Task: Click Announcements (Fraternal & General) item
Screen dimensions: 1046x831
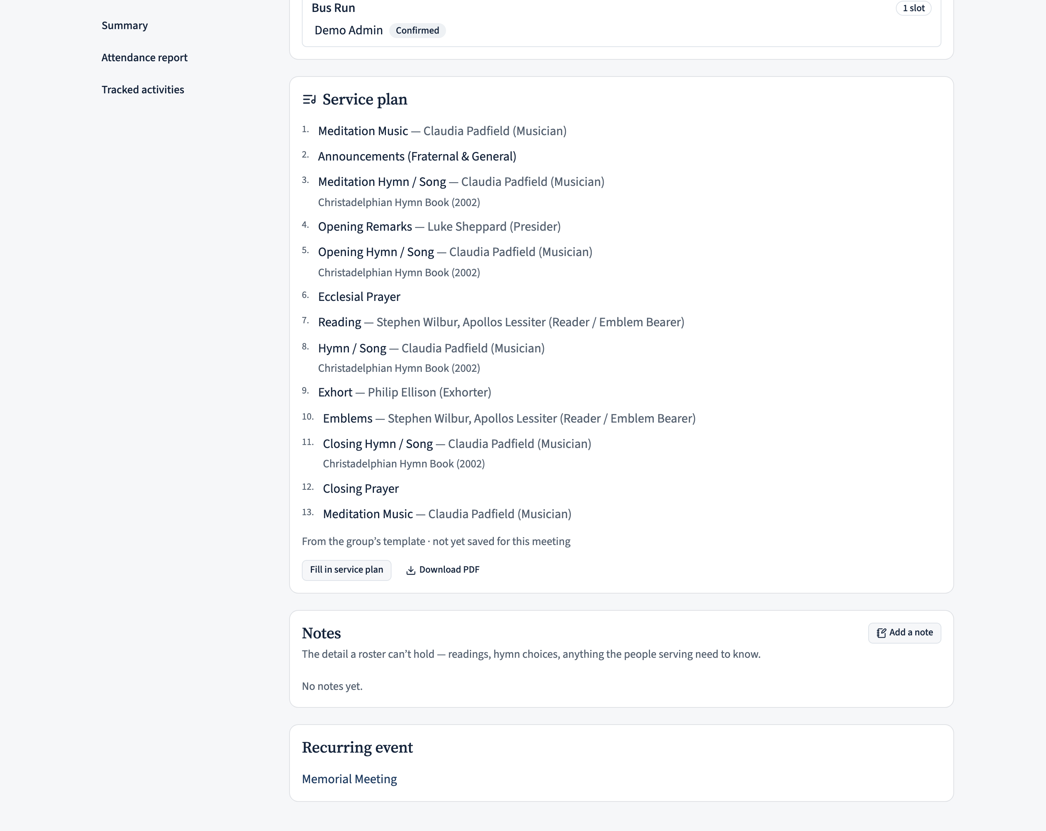Action: coord(417,156)
